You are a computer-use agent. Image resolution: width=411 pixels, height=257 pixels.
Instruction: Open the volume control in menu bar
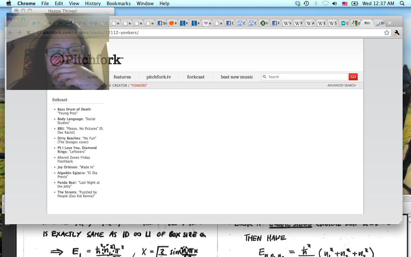[x=335, y=4]
